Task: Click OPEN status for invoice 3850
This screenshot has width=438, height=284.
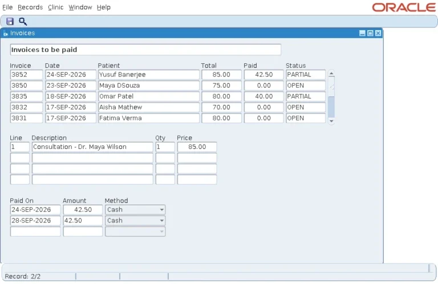Action: [306, 86]
